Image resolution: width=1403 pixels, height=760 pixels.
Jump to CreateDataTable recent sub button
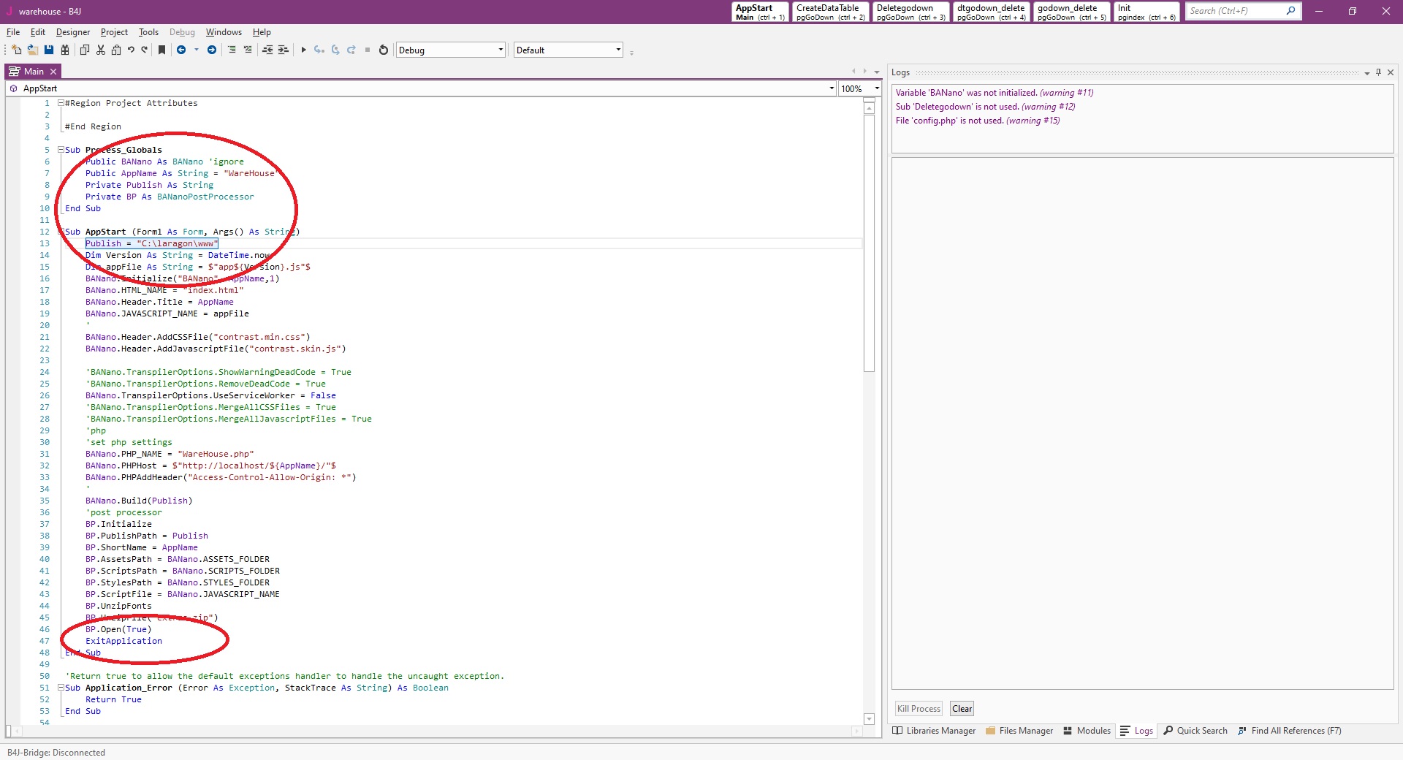[830, 12]
